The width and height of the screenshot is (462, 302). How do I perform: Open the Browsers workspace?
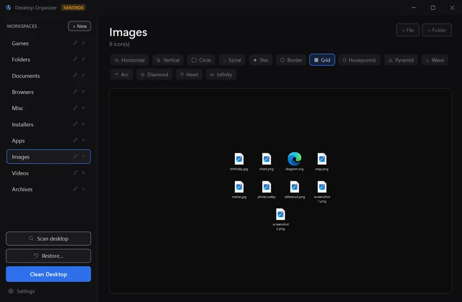click(49, 92)
